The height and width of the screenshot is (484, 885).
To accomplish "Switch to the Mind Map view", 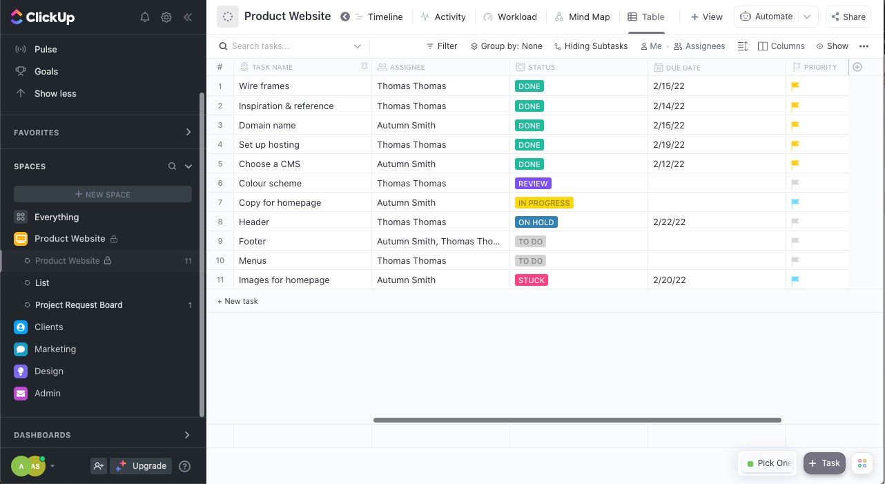I will point(582,17).
